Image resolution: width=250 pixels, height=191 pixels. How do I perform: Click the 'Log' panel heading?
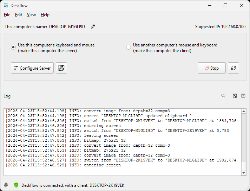tap(7, 96)
